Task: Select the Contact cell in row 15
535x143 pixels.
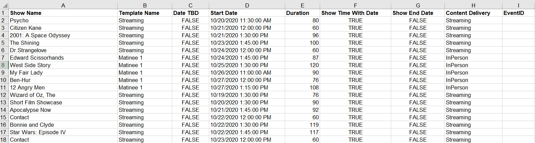Action: (x=63, y=117)
